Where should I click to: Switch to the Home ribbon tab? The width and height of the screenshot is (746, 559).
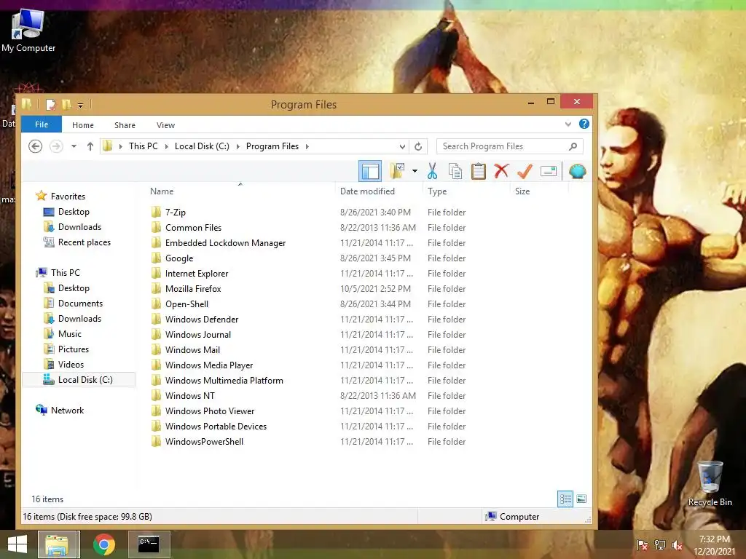[x=83, y=125]
